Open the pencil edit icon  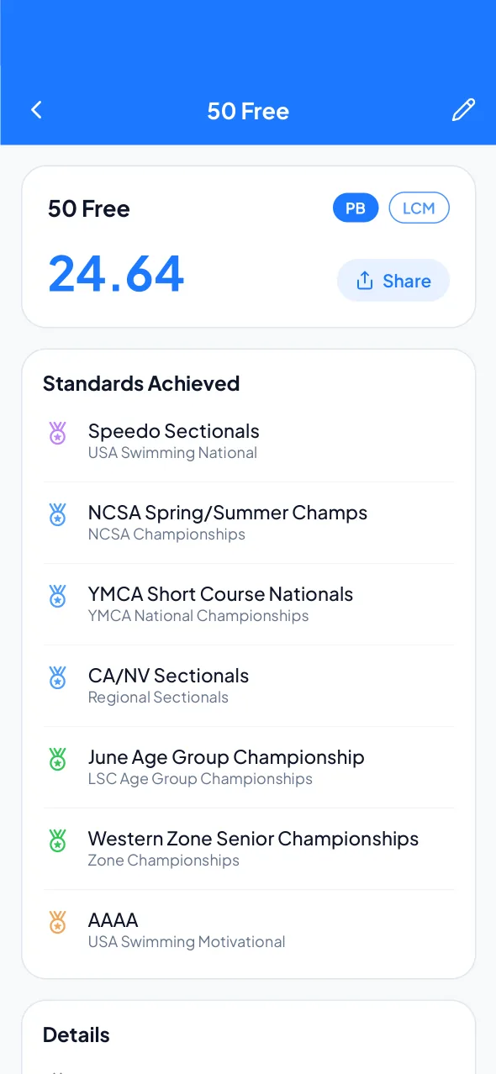point(463,110)
